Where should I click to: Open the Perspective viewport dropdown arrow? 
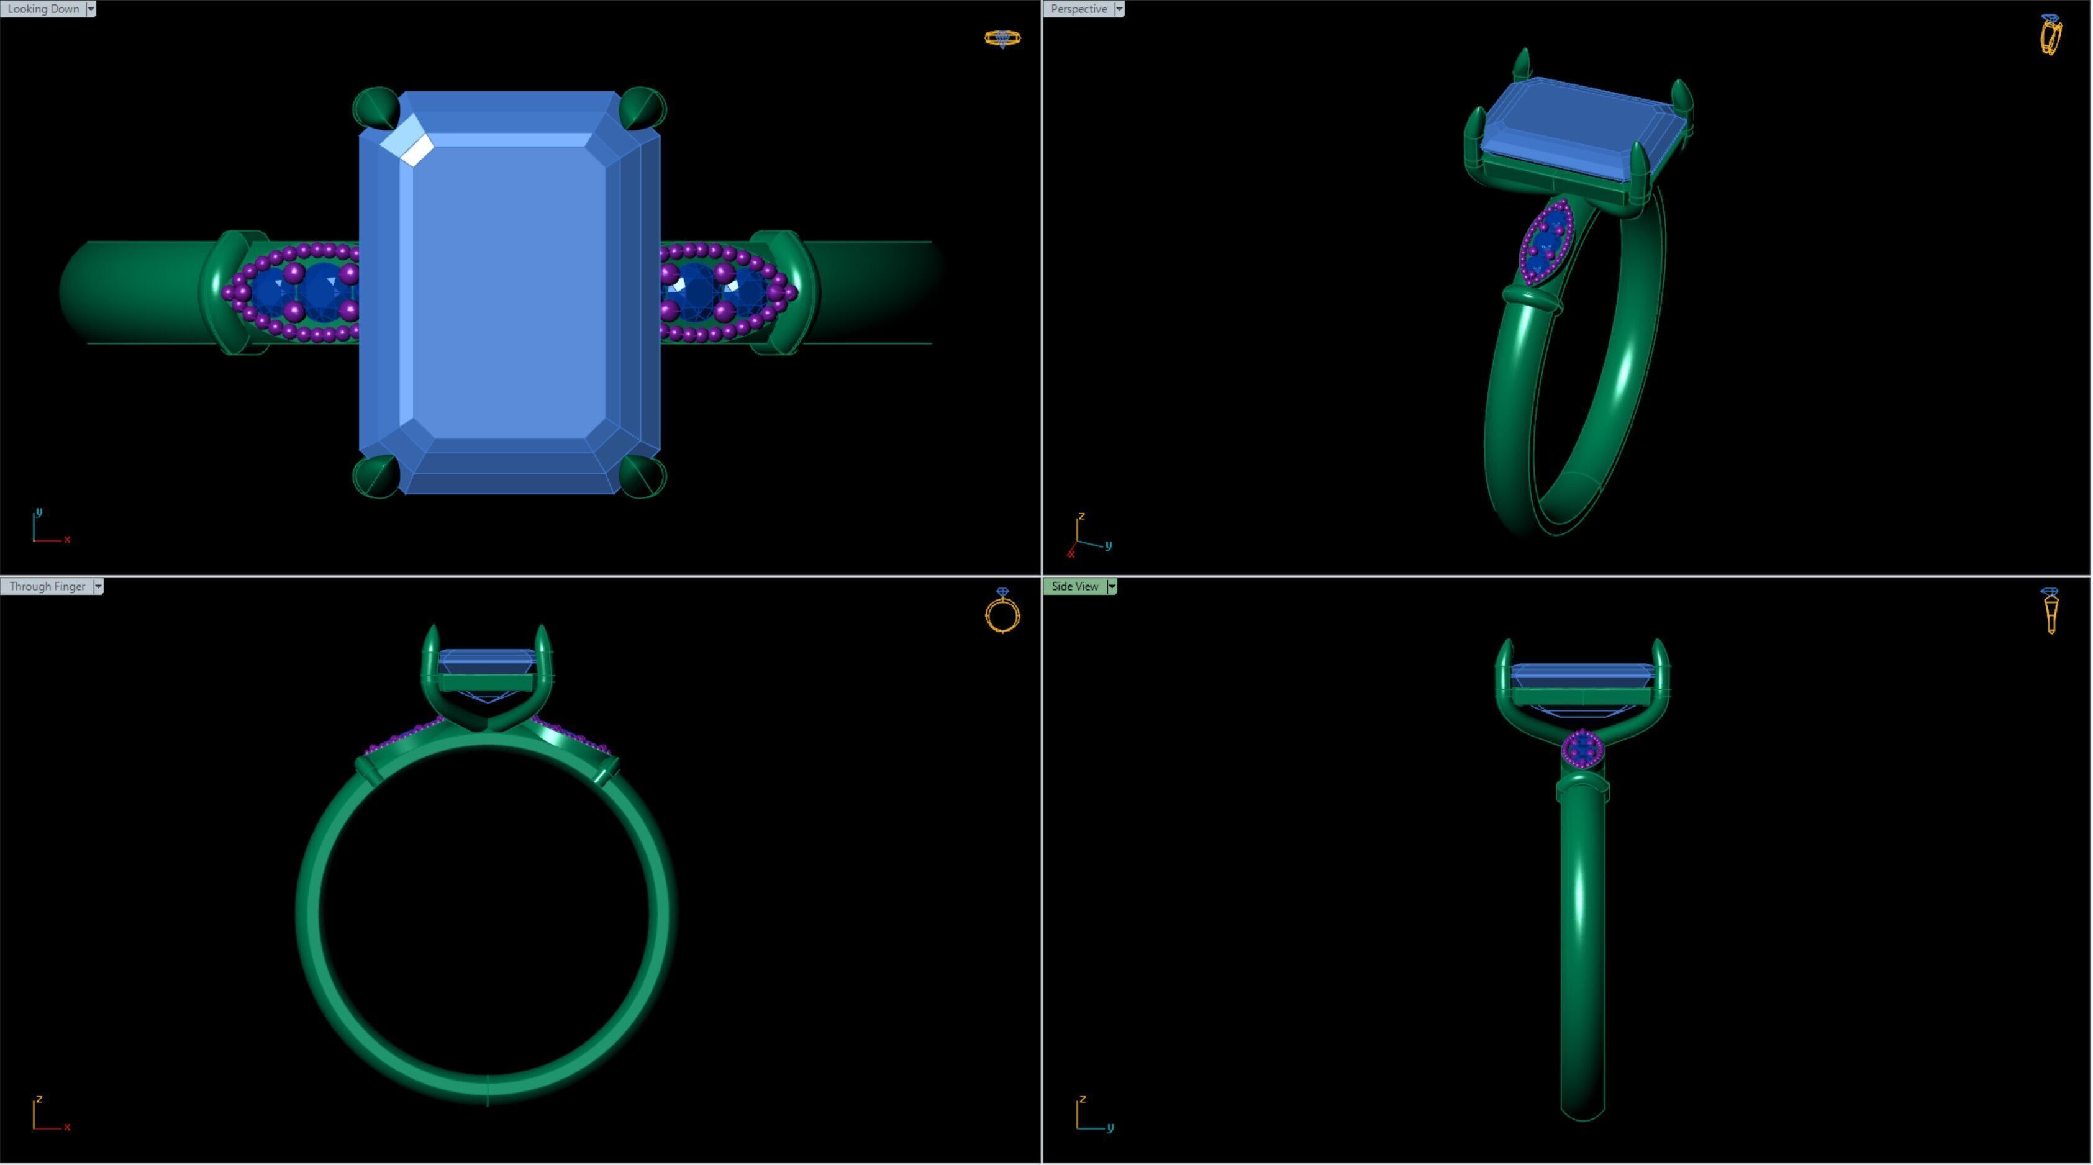point(1120,9)
